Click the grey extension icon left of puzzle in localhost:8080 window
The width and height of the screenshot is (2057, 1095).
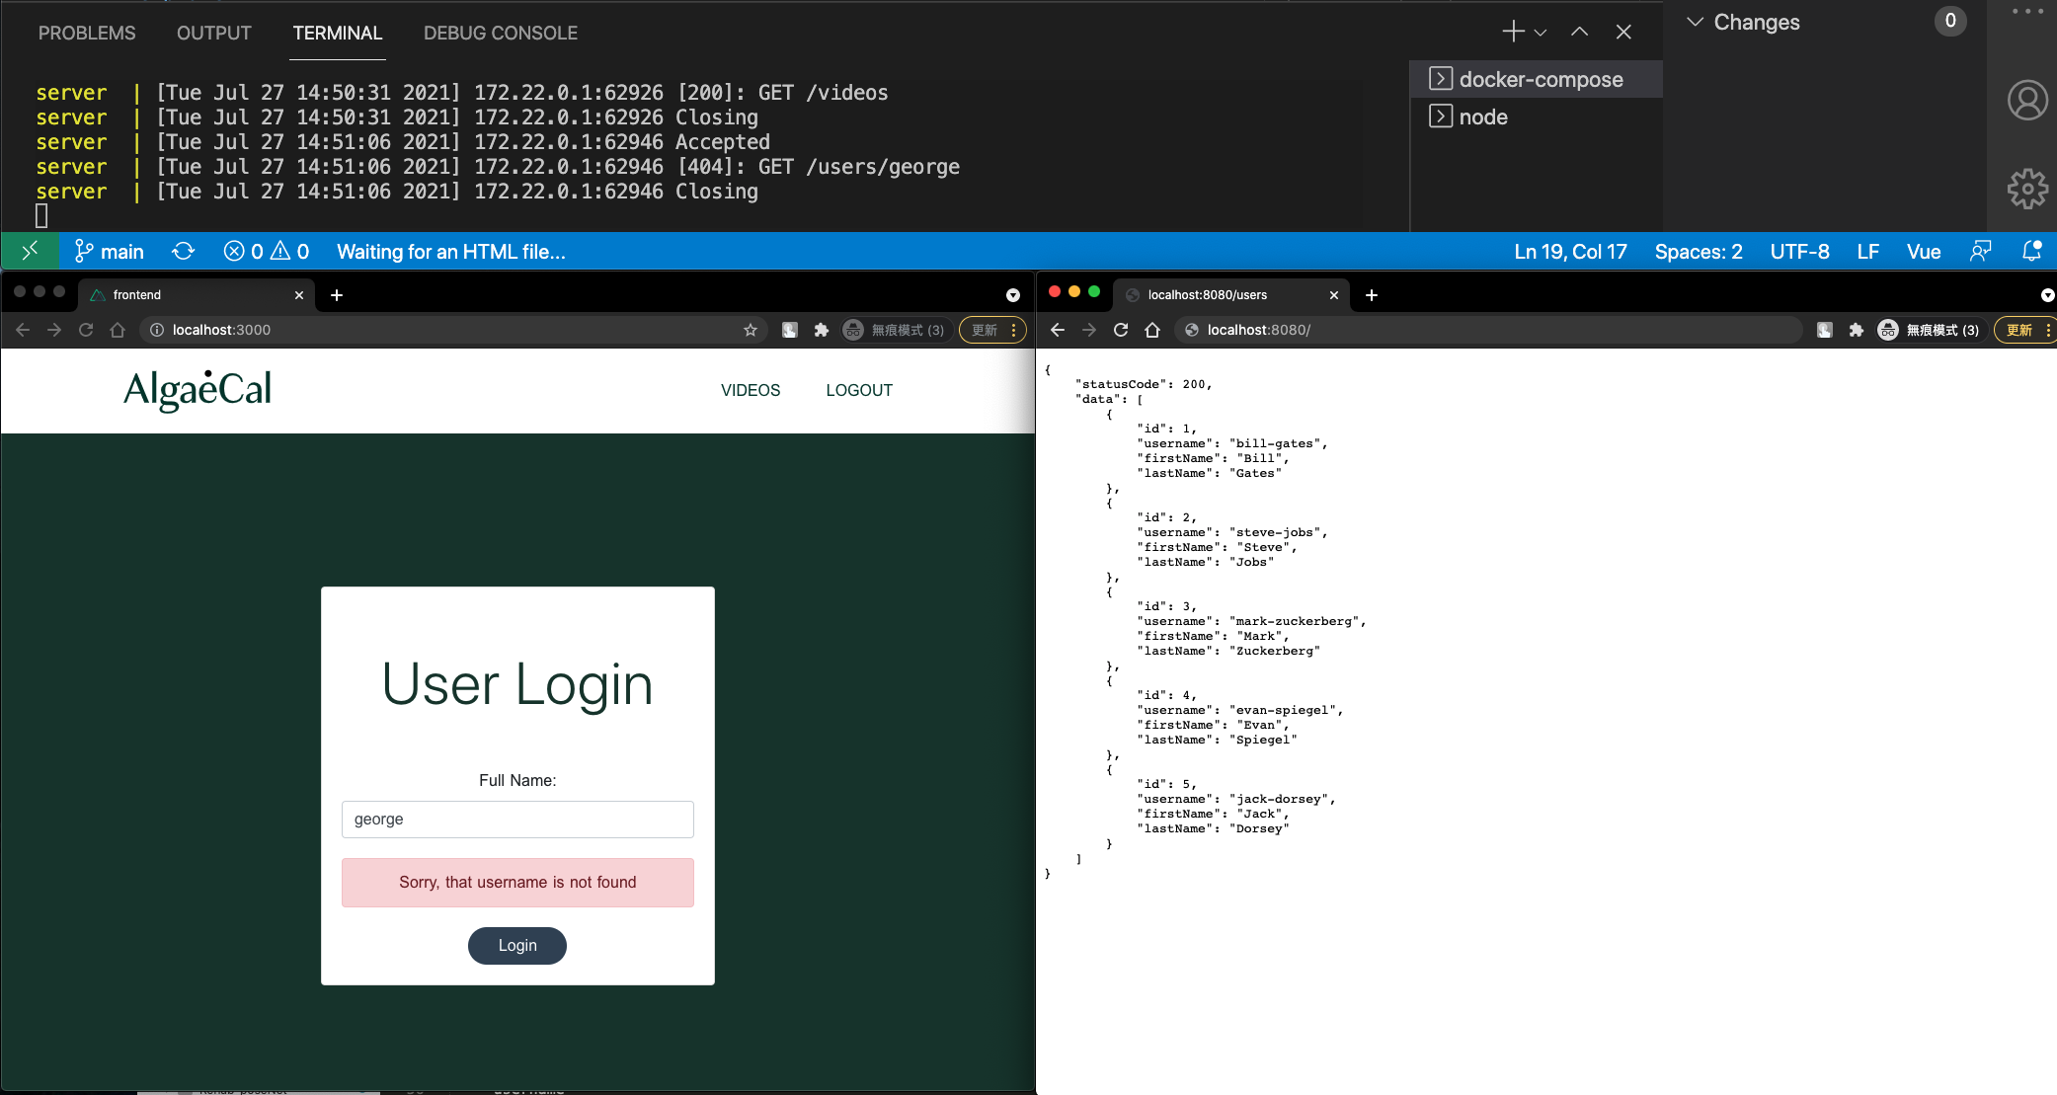pyautogui.click(x=1825, y=330)
